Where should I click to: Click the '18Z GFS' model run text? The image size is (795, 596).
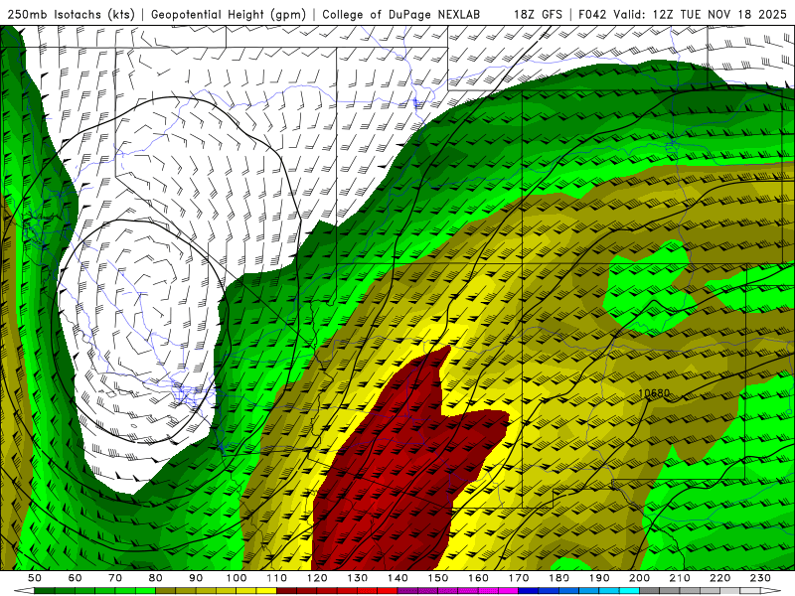pos(538,14)
